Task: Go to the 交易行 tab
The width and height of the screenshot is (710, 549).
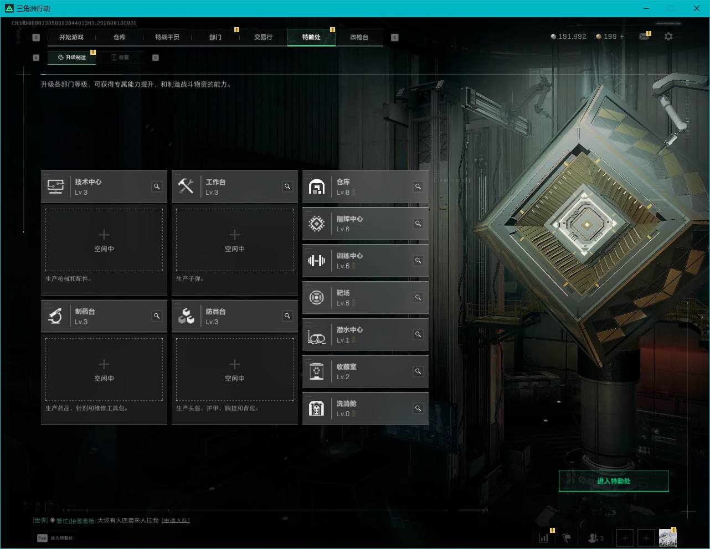Action: point(263,37)
